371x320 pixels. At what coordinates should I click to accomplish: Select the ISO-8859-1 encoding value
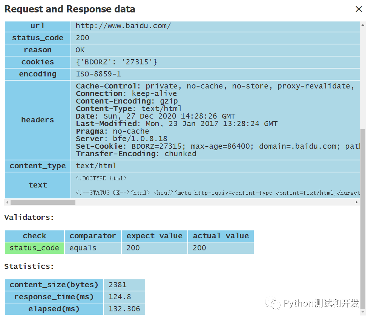point(98,74)
